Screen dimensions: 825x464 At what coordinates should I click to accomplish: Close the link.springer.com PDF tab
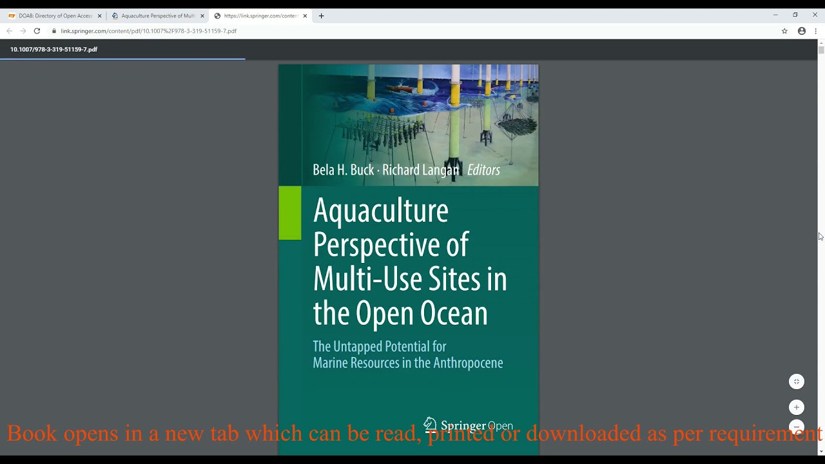305,15
